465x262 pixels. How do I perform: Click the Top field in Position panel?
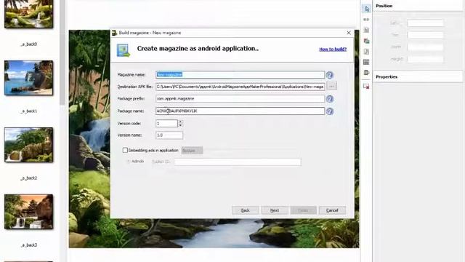click(x=425, y=35)
